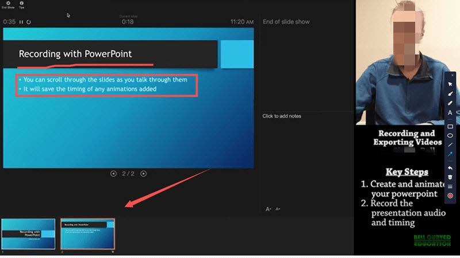Click bullet 'You can scroll through the slides'

(105, 80)
